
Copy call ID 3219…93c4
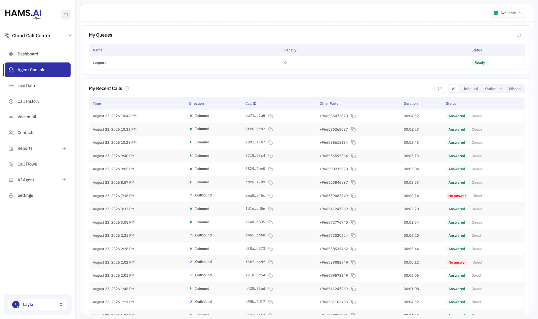tap(271, 156)
